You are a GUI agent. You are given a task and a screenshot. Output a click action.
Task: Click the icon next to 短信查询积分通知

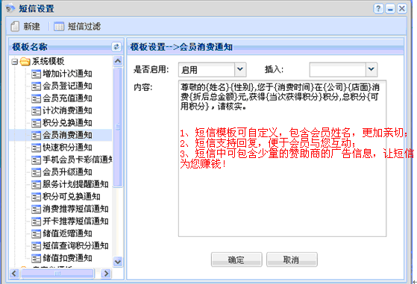pos(36,246)
